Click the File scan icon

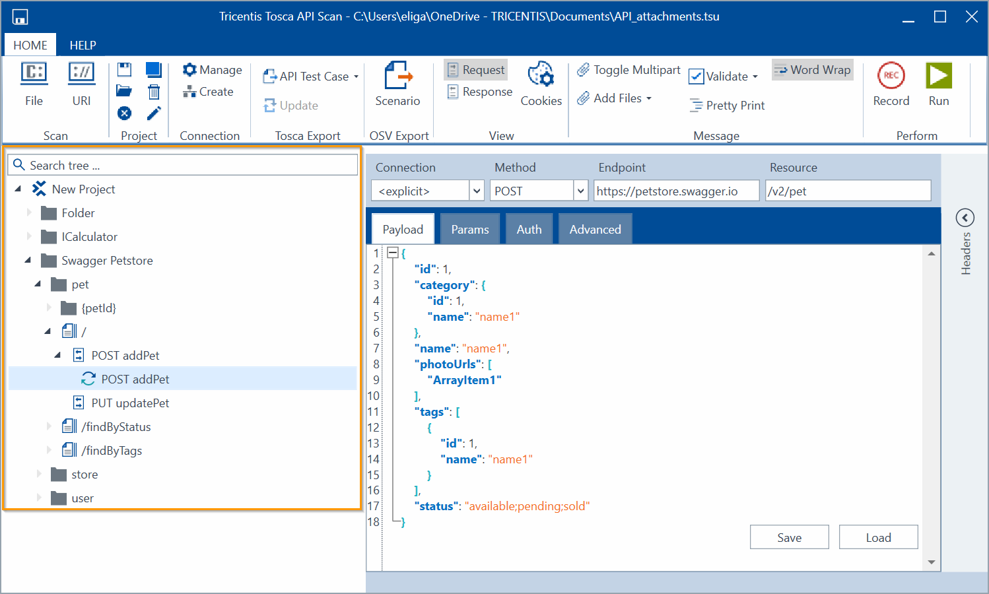pos(34,73)
